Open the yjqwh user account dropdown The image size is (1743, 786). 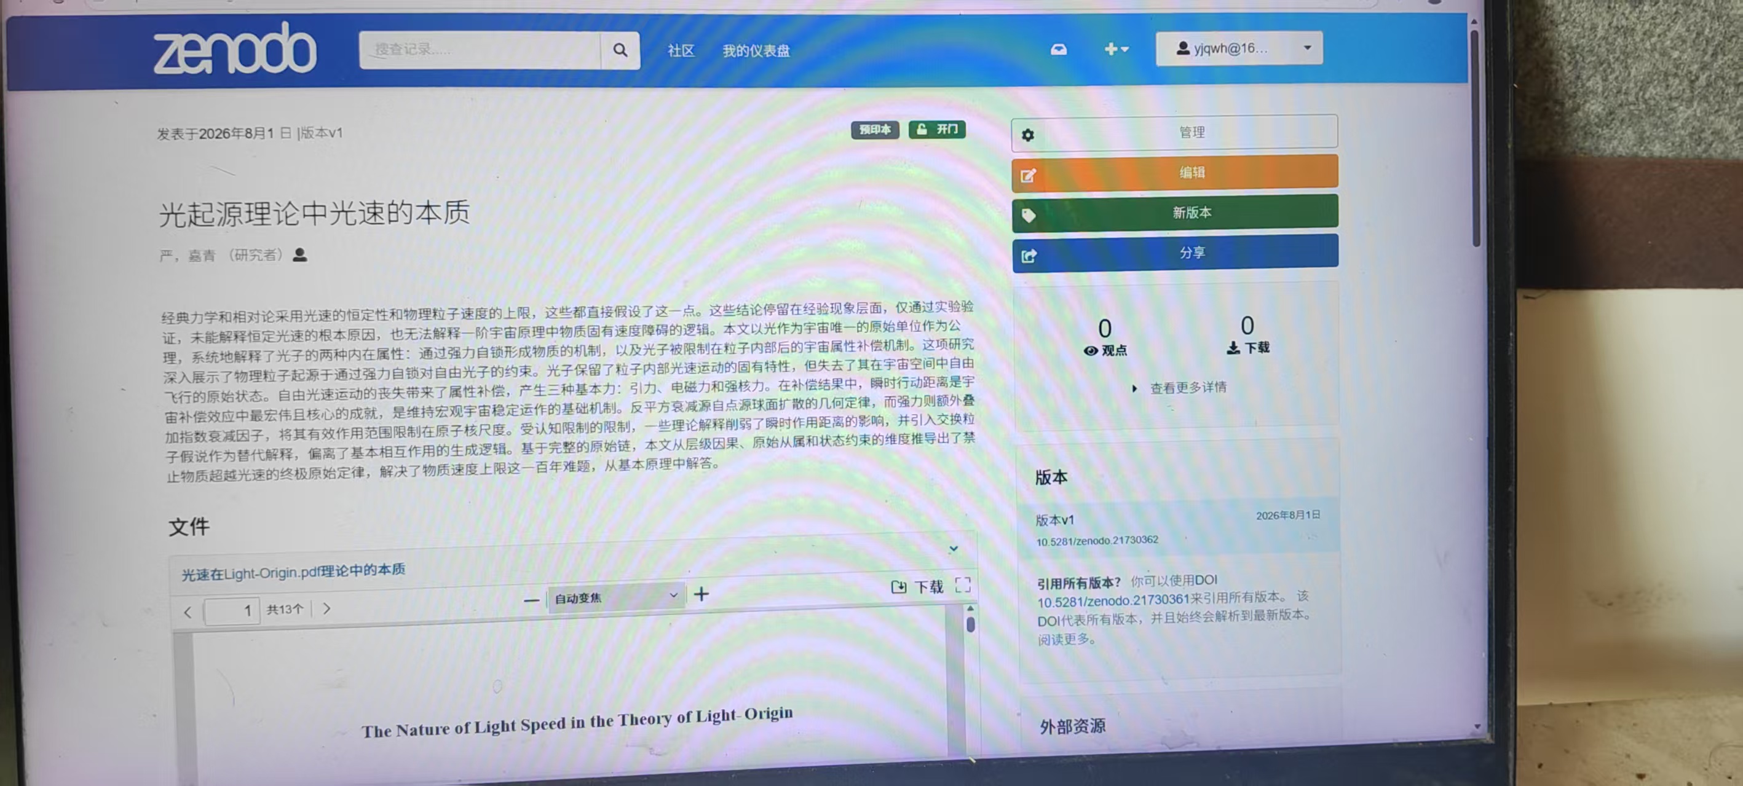coord(1239,48)
